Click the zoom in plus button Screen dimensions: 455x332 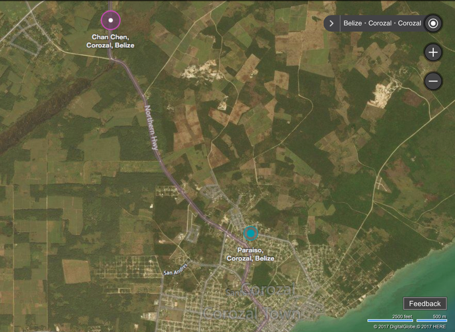[x=433, y=52]
